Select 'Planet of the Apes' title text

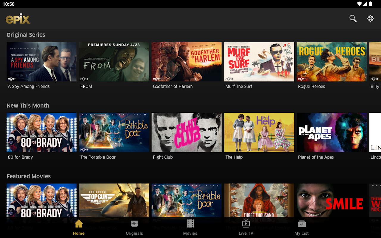[316, 157]
